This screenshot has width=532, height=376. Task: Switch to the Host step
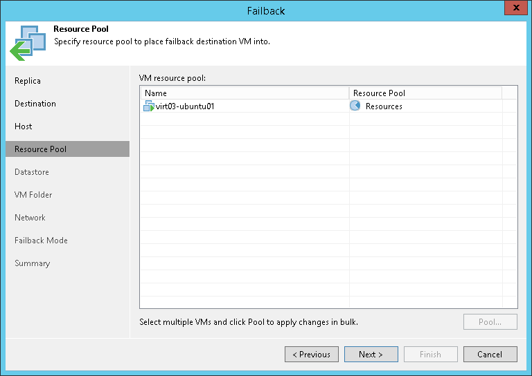point(24,126)
